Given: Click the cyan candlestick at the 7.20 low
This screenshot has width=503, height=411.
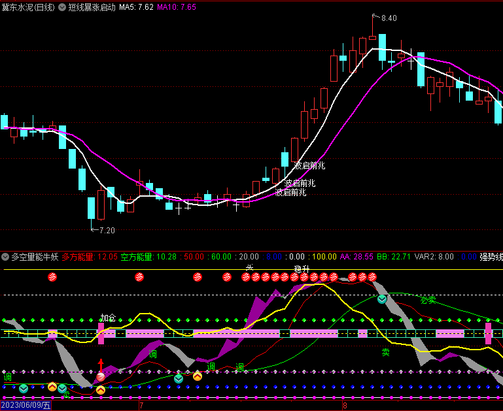Looking at the screenshot, I should [92, 208].
